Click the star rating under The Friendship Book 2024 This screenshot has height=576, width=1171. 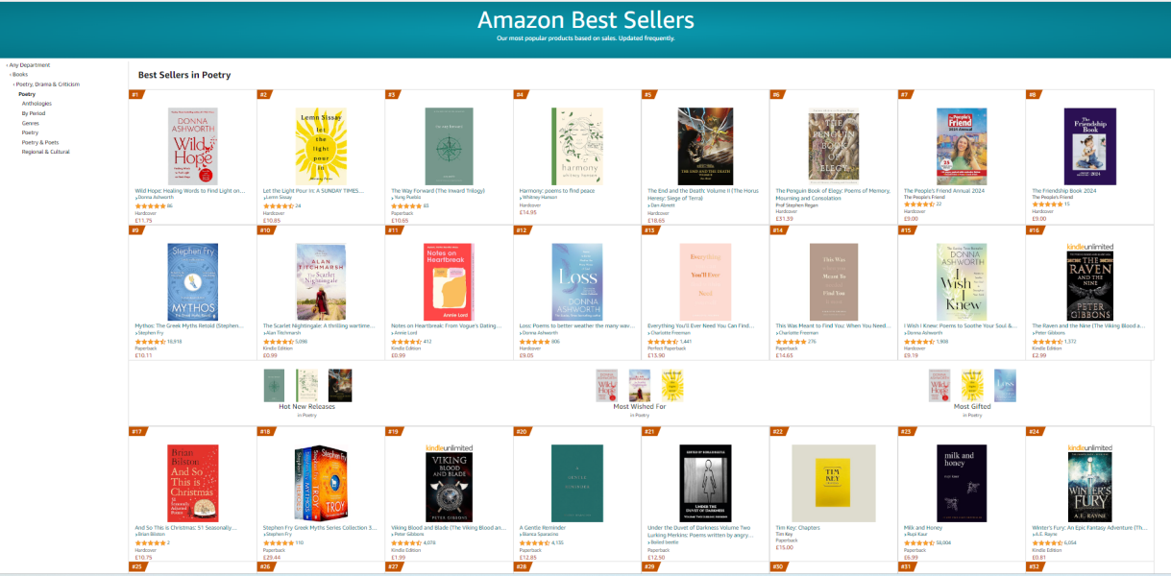[x=1044, y=204]
